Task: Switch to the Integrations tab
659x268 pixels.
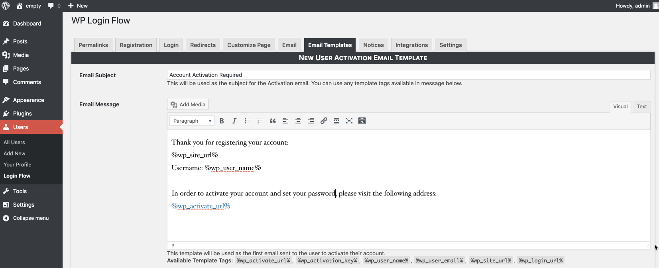Action: coord(411,45)
